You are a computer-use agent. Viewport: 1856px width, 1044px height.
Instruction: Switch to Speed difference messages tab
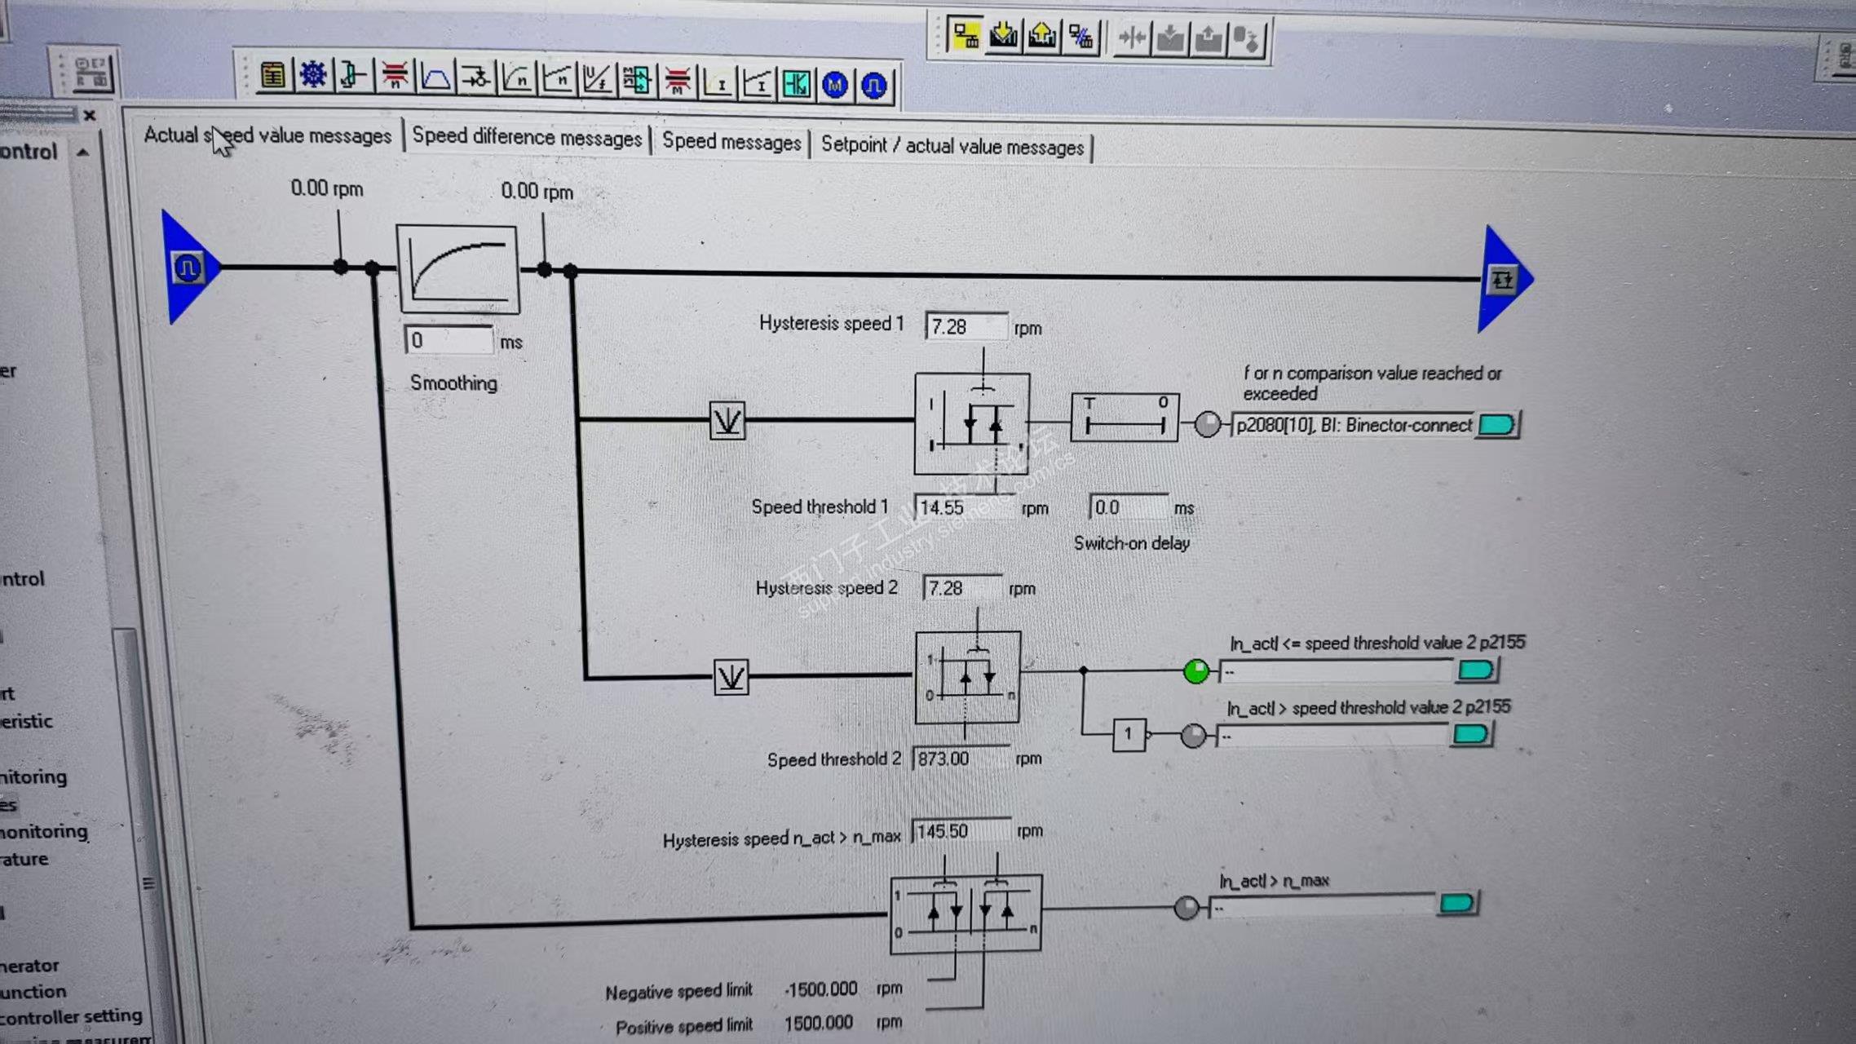527,137
